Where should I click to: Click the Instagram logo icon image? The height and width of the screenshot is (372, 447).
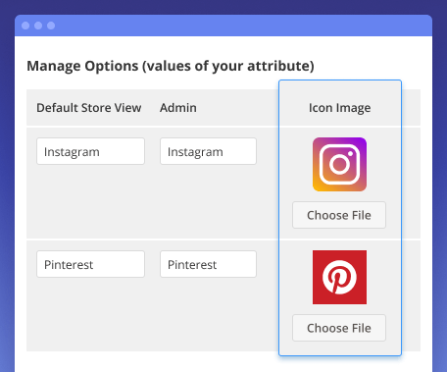pos(339,164)
